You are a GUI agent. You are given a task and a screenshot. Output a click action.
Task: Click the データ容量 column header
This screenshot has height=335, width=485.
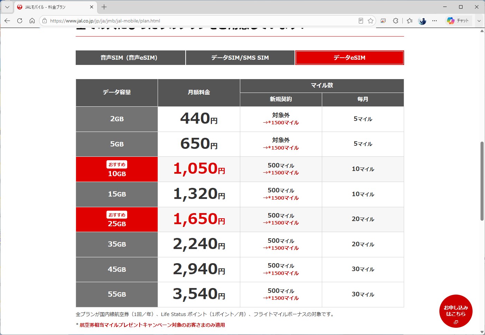click(x=117, y=93)
